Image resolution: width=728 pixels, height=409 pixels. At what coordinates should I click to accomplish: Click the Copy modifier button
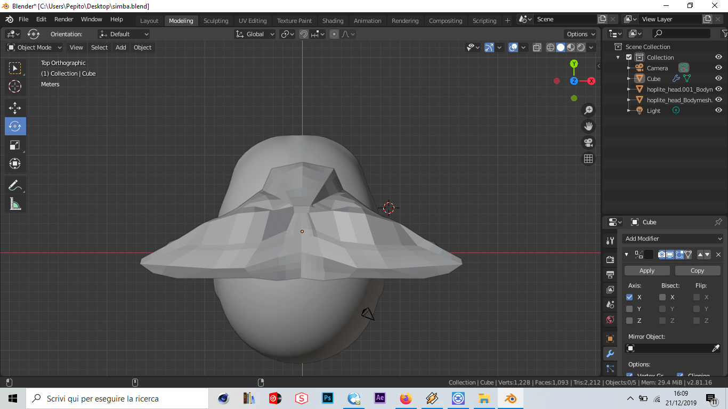pyautogui.click(x=697, y=271)
